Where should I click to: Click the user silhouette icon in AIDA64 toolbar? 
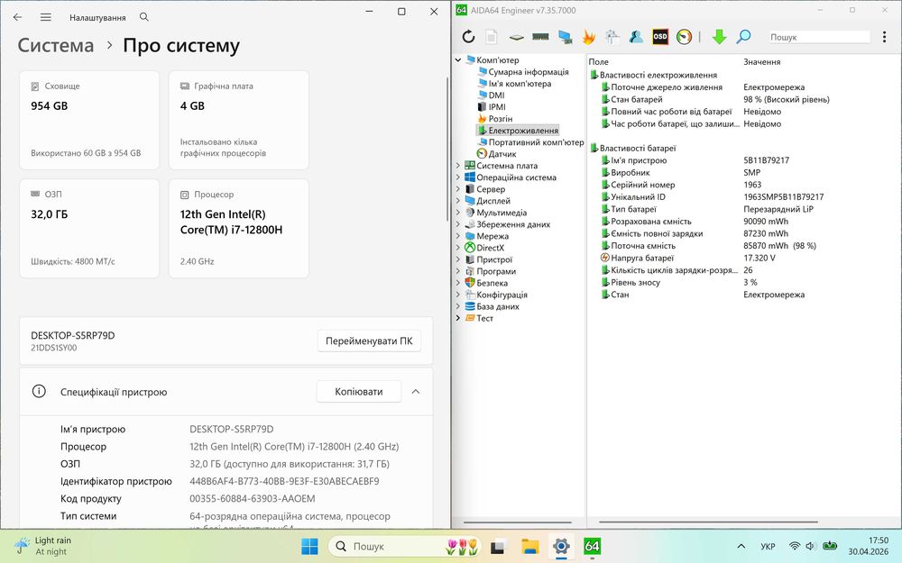tap(636, 37)
